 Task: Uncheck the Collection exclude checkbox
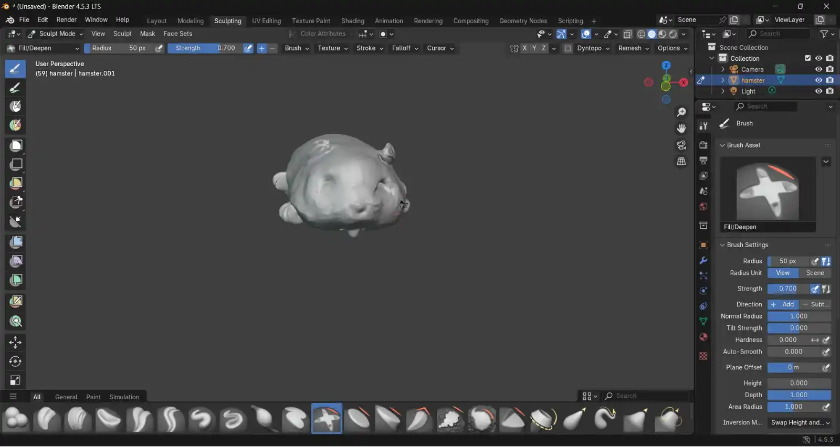tap(807, 58)
